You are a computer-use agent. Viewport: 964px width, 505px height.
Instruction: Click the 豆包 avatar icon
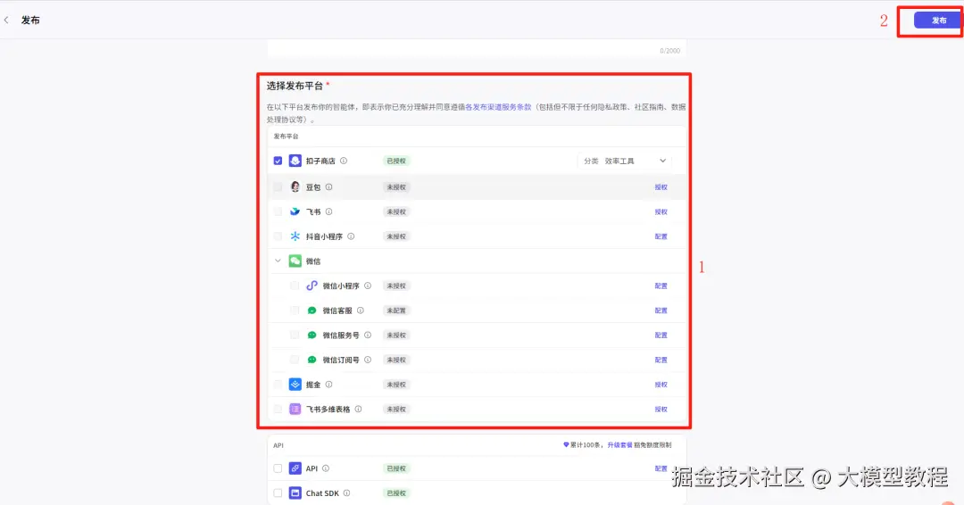click(x=295, y=186)
